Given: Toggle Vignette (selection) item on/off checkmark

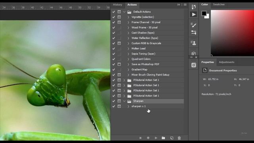Looking at the screenshot, I should [114, 17].
